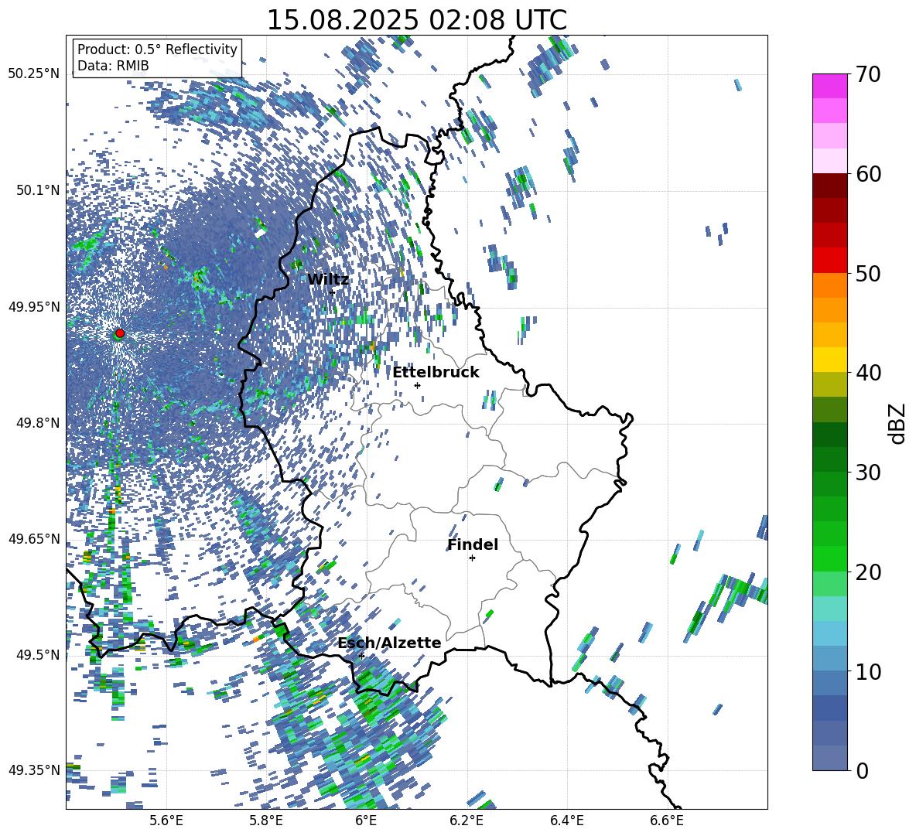Click the 5.6°E longitude label
The image size is (916, 836).
click(x=166, y=821)
